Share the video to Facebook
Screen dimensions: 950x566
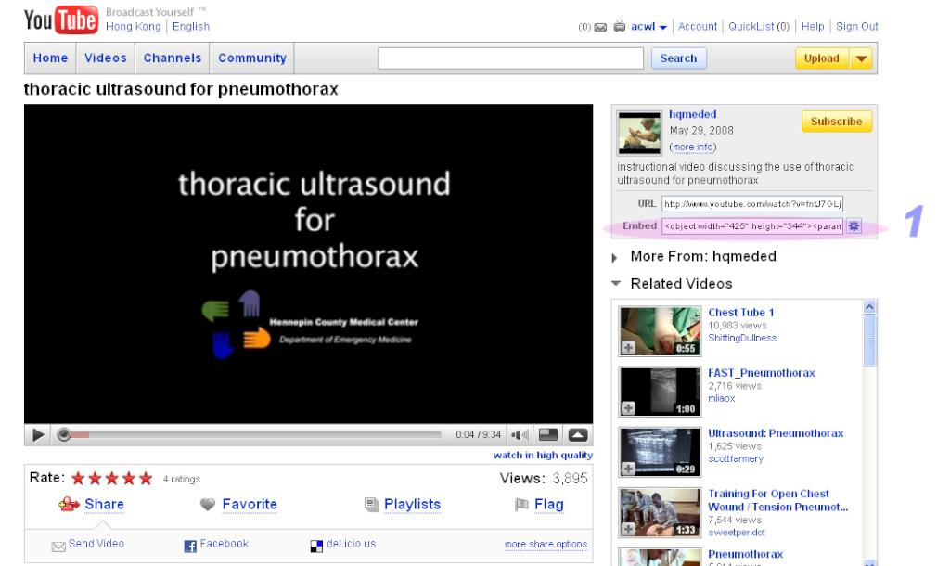[225, 544]
